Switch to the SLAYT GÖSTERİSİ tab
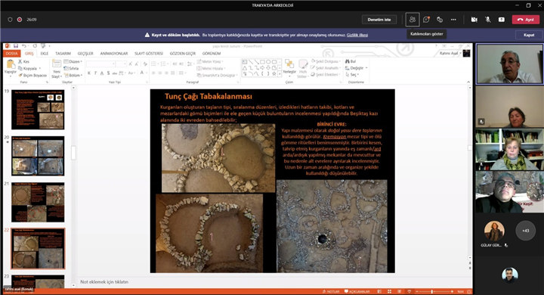 pos(149,54)
